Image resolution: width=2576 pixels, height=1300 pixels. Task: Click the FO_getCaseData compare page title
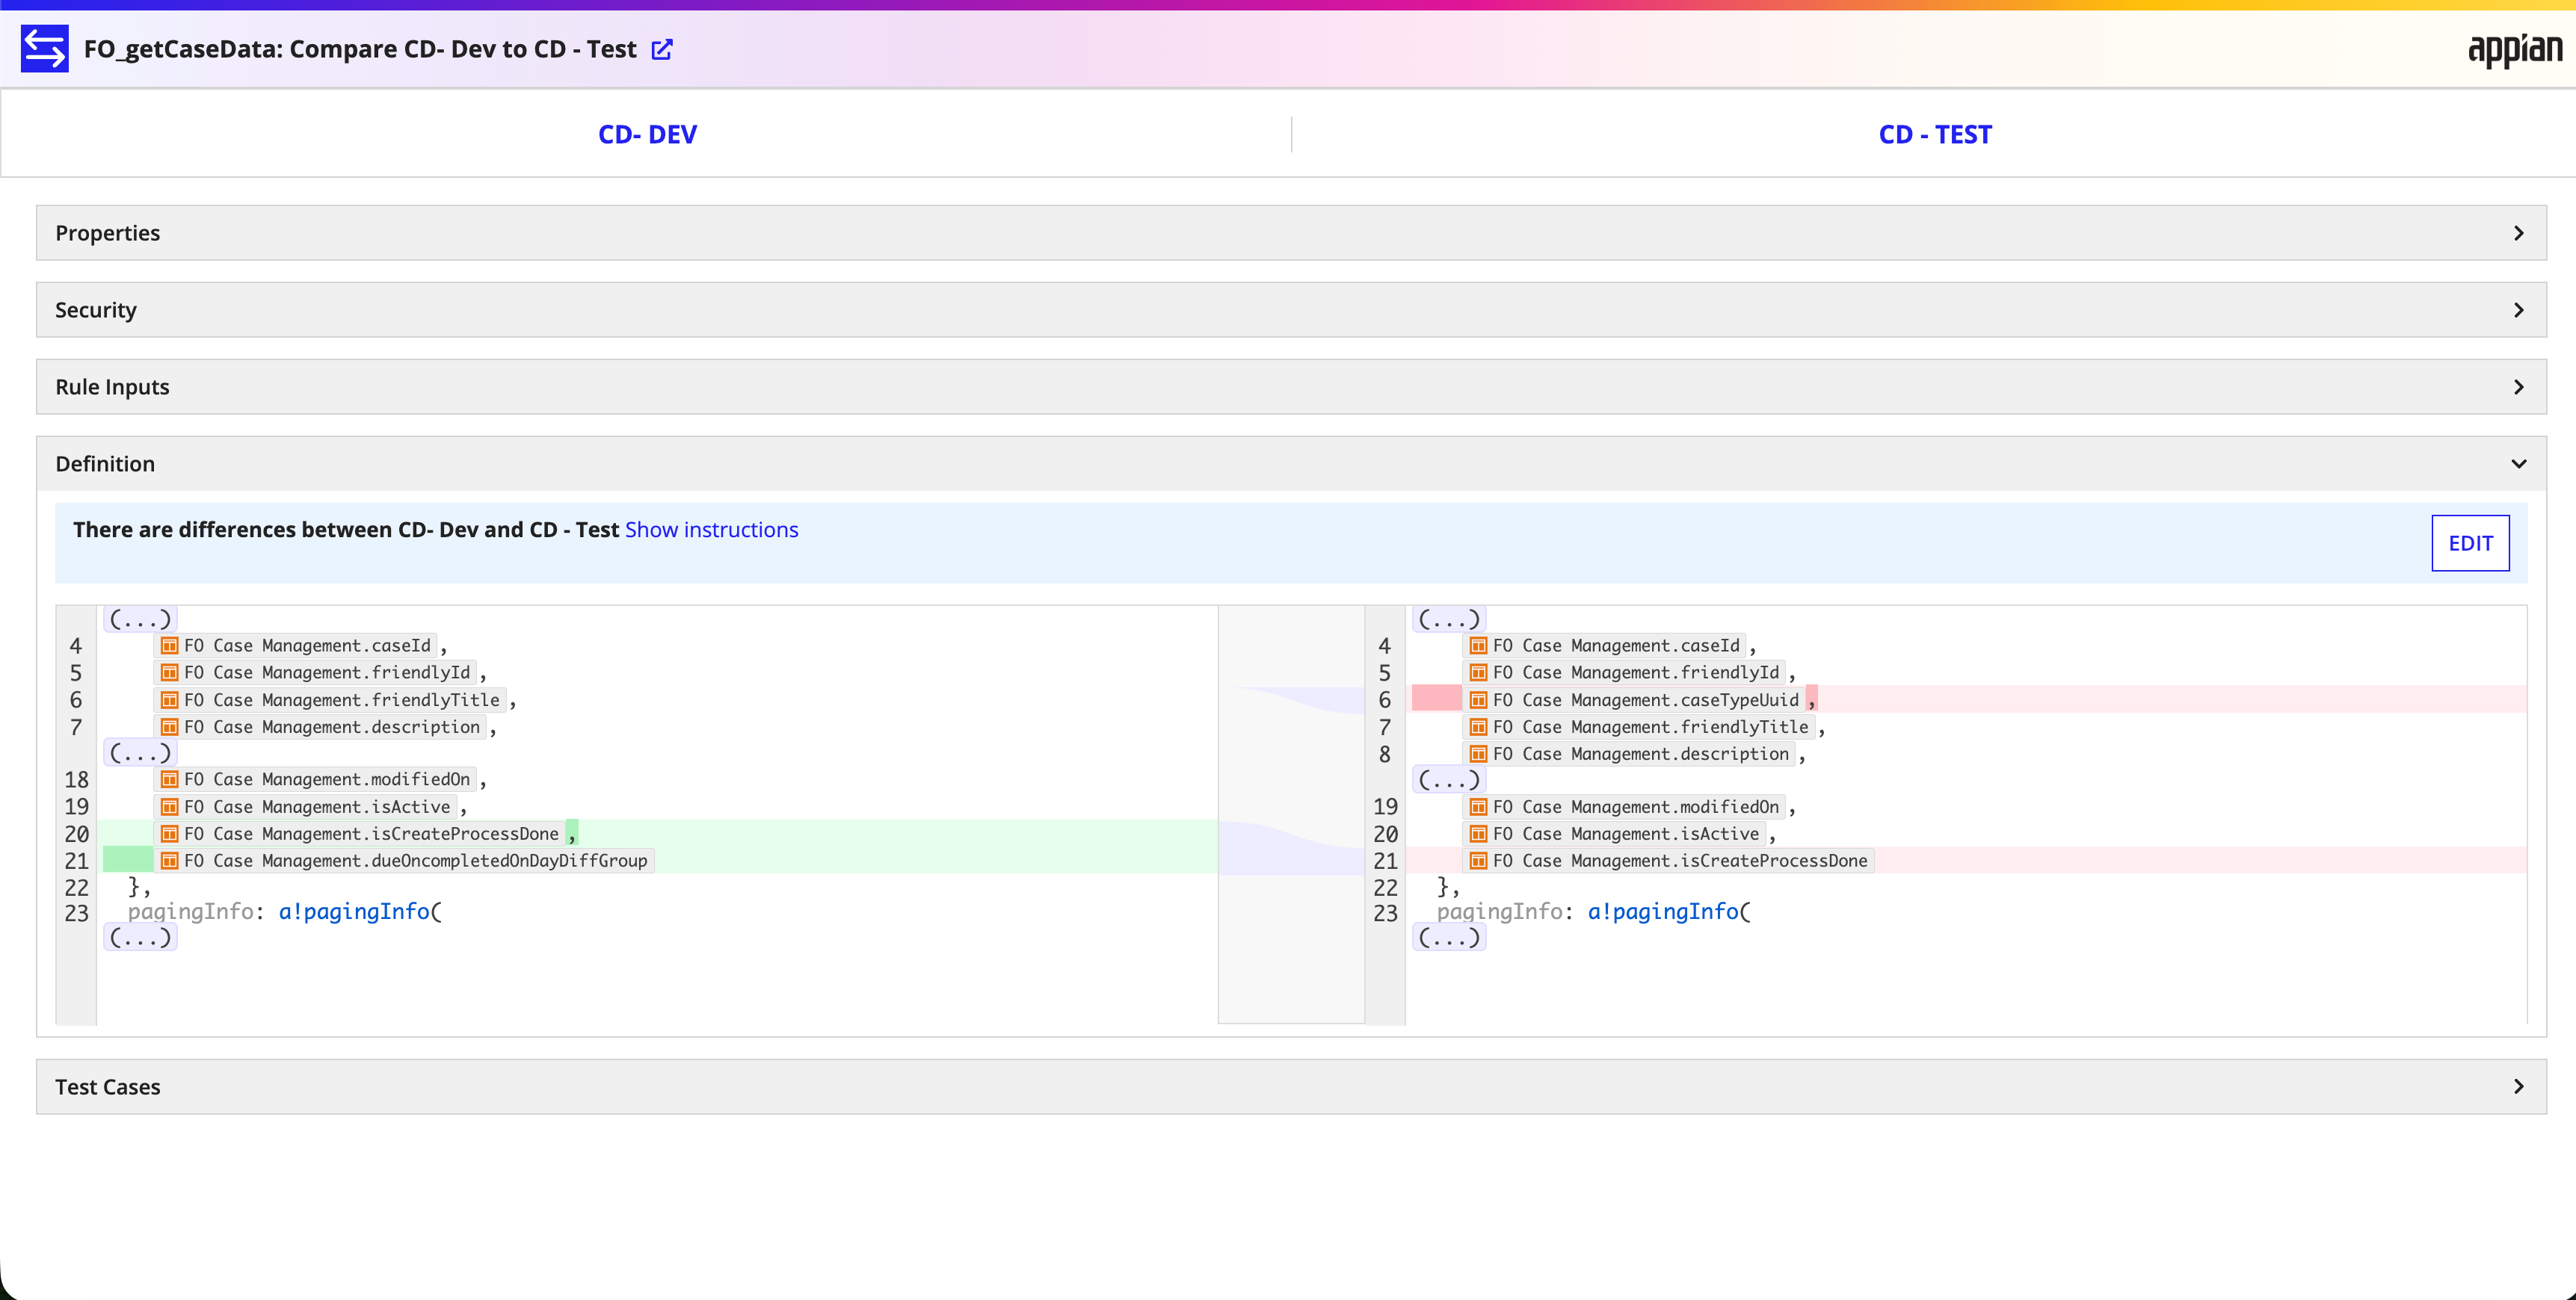coord(360,49)
